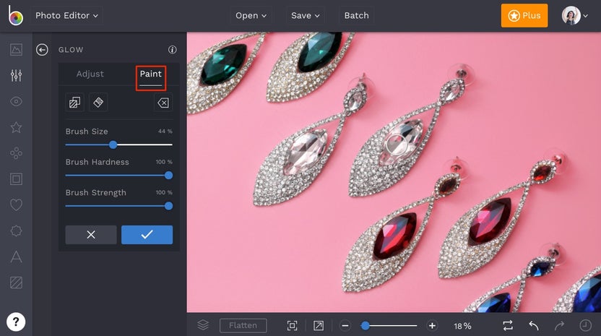Image resolution: width=601 pixels, height=336 pixels.
Task: Go back from the Glow panel
Action: pos(42,49)
